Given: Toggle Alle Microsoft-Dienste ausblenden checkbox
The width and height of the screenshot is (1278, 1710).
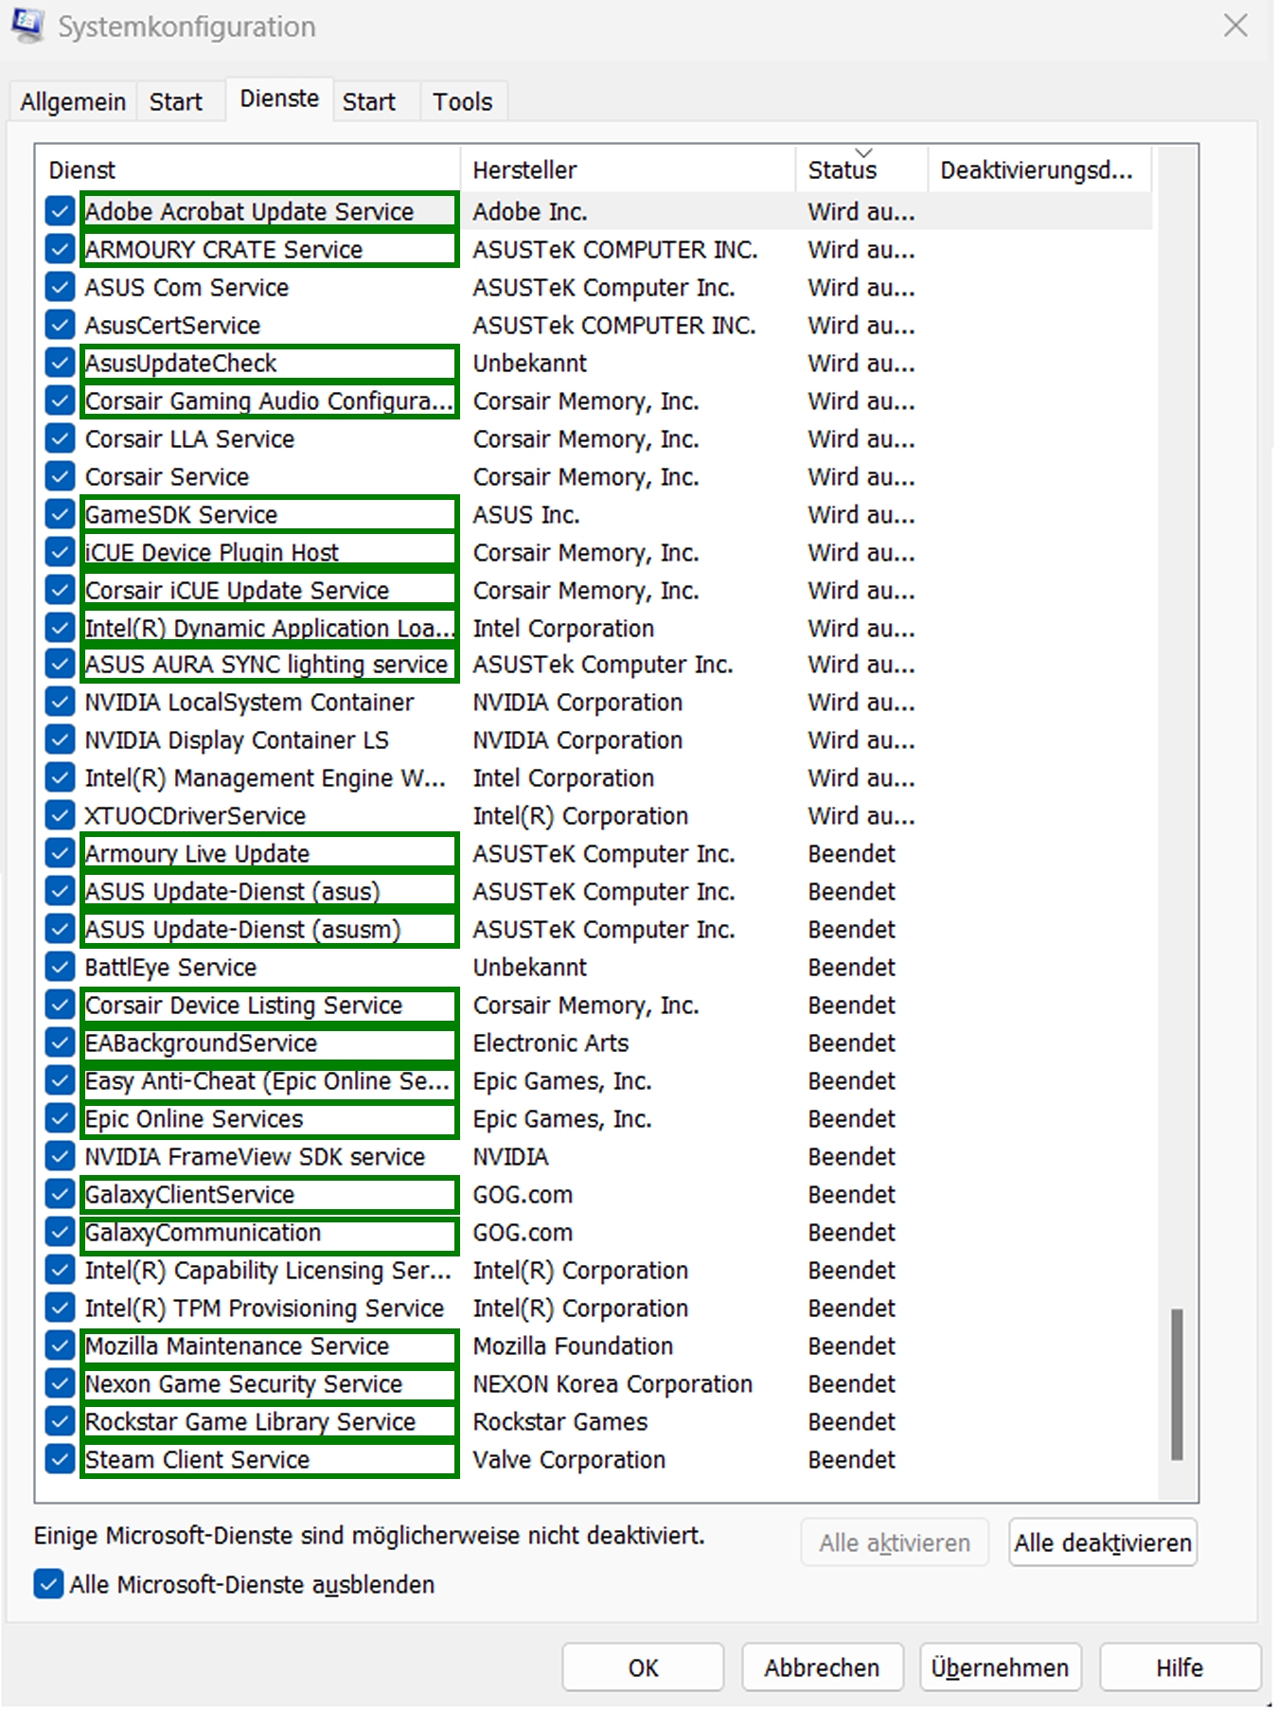Looking at the screenshot, I should click(48, 1584).
